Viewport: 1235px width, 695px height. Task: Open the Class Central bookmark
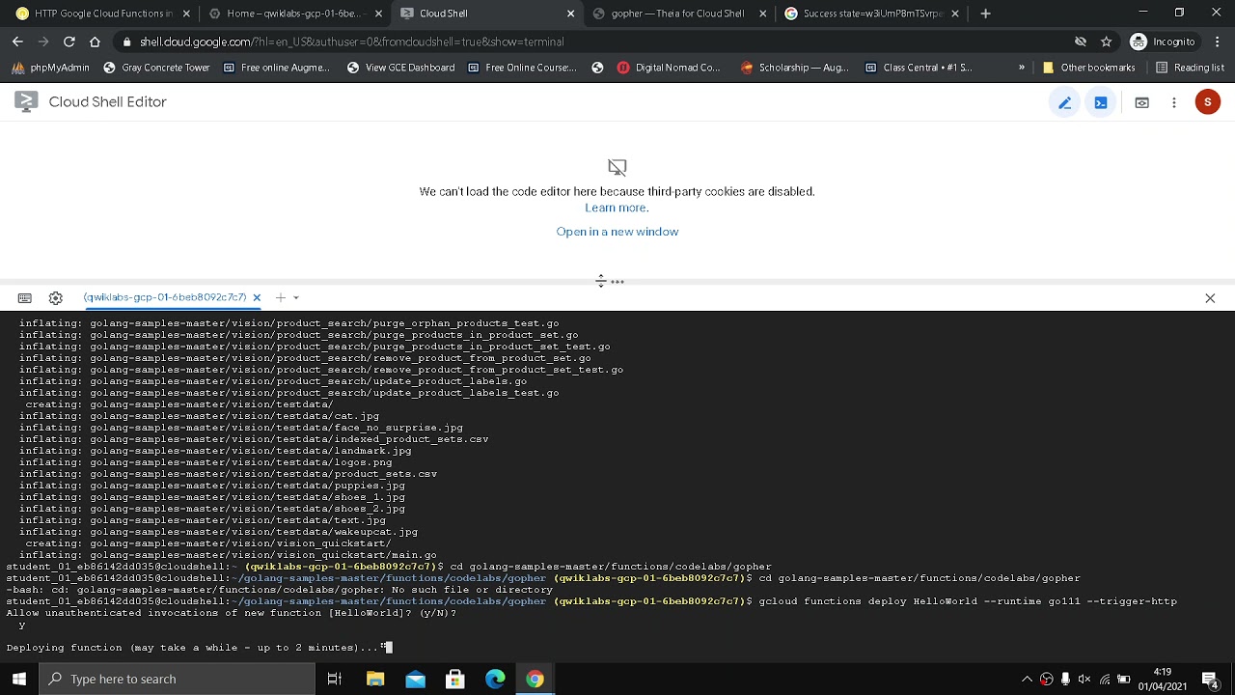919,68
